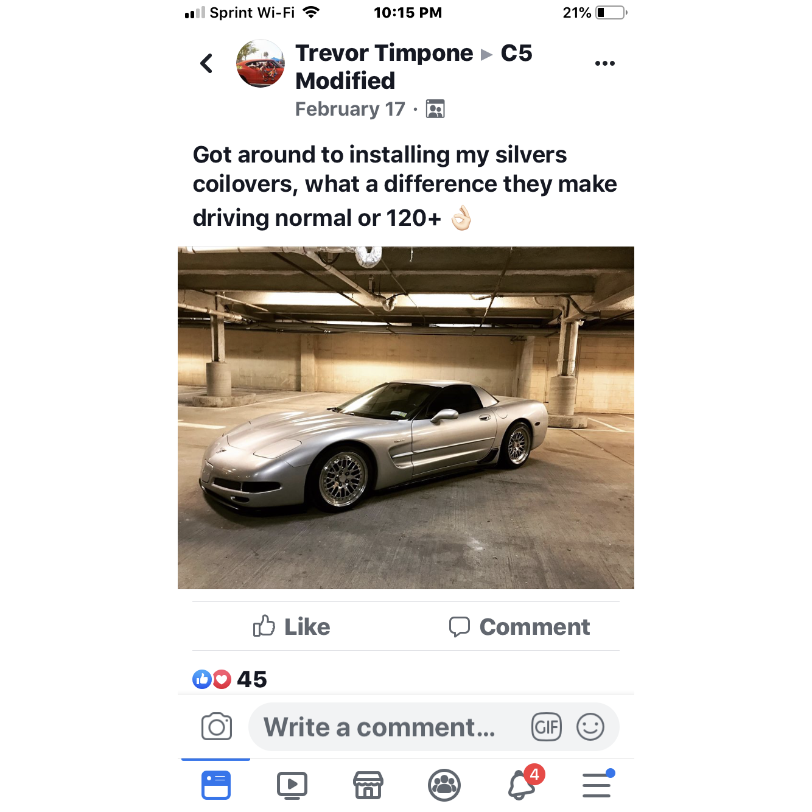Like the post
Screen dimensions: 812x812
[292, 626]
